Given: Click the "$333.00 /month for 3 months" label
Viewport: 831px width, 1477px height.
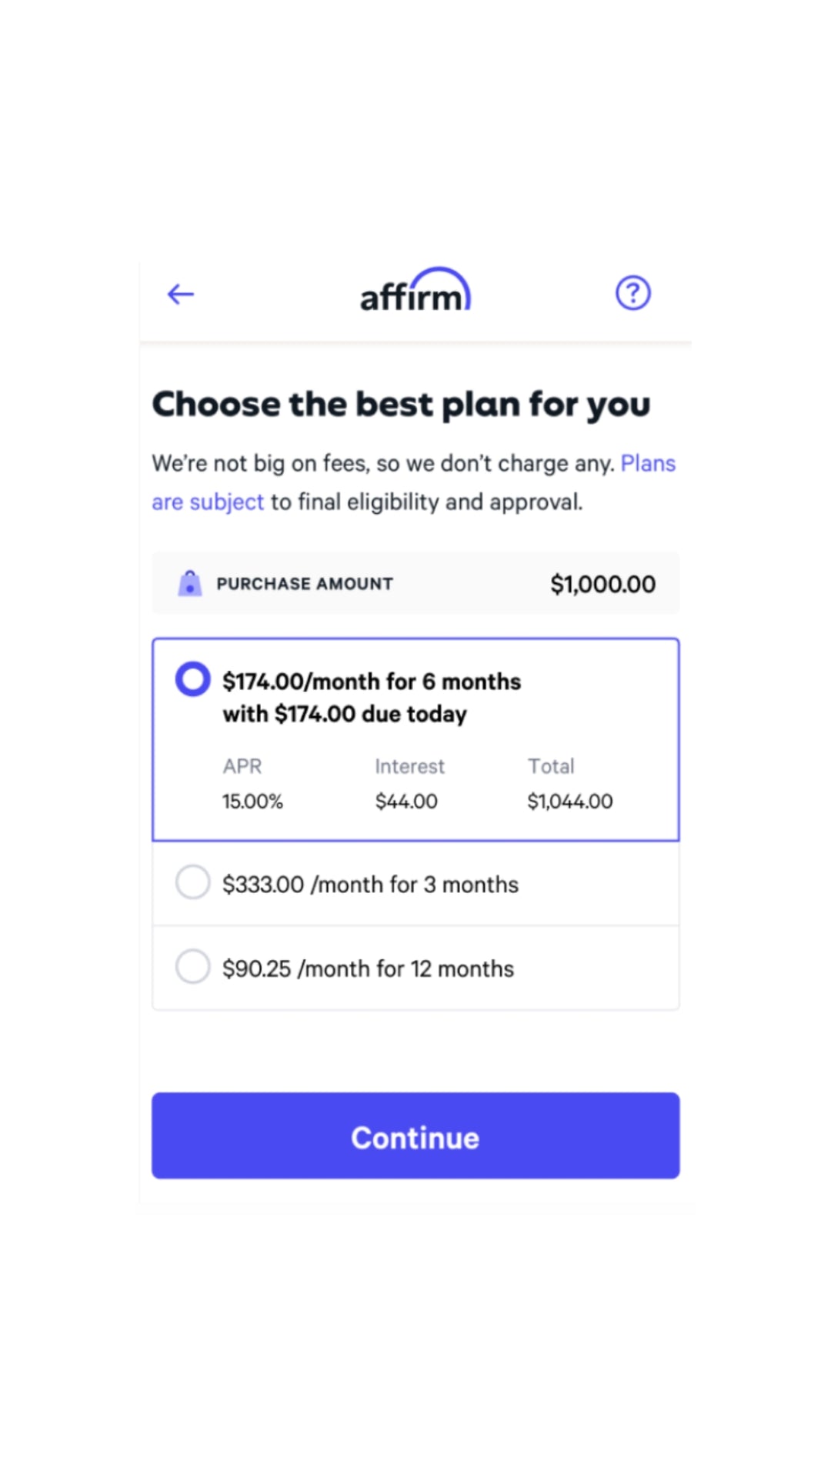Looking at the screenshot, I should (370, 885).
